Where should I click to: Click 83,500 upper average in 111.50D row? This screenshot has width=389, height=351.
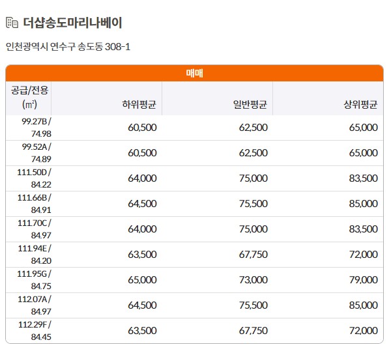pos(364,178)
